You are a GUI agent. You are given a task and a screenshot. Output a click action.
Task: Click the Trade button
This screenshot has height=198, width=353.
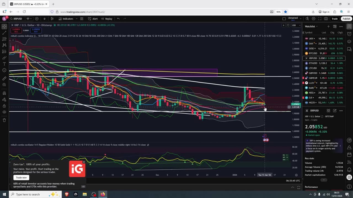(335, 19)
